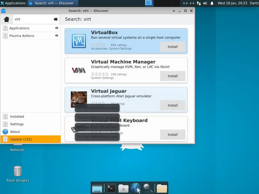The image size is (259, 194).
Task: Click '844 ratings' on VirtualBox
Action: (119, 45)
